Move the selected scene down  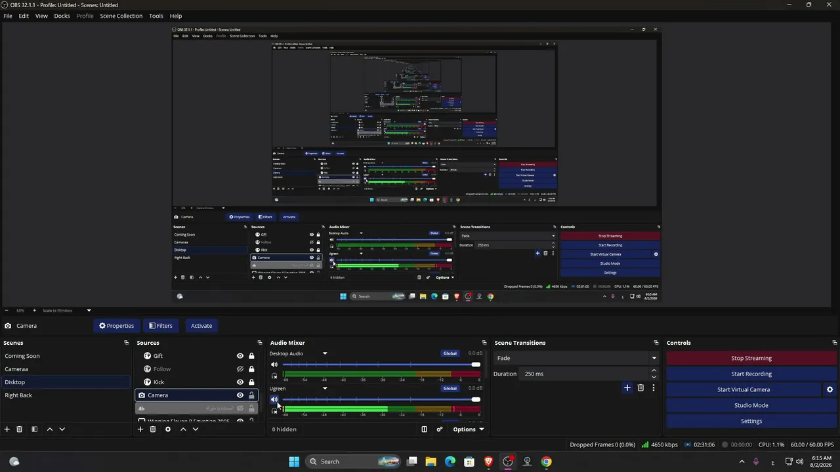coord(62,429)
